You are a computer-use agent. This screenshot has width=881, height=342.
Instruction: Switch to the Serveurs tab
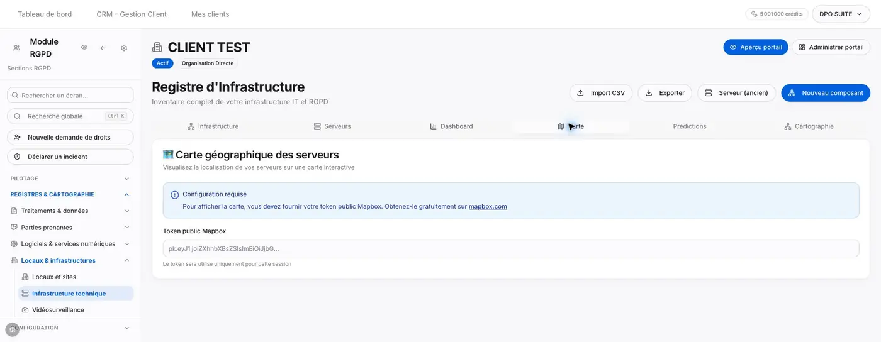tap(332, 126)
